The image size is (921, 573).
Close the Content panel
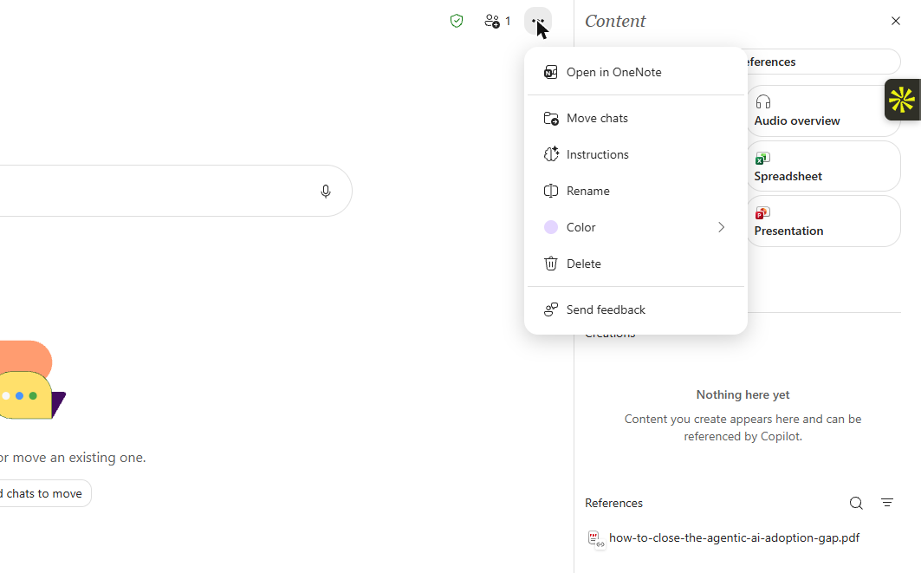[x=895, y=21]
